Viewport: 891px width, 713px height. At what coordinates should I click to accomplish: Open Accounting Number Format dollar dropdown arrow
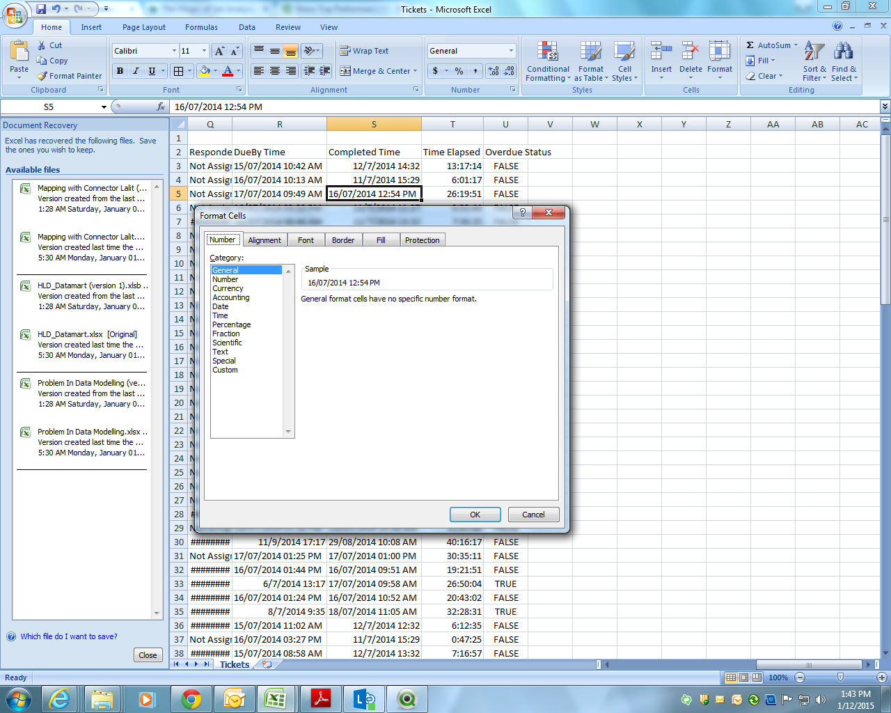pyautogui.click(x=446, y=71)
